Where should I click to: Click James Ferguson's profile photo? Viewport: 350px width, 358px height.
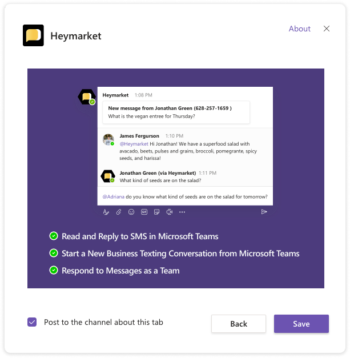coord(108,139)
